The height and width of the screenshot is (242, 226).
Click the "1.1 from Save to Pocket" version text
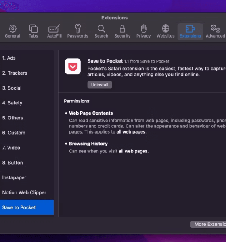tap(147, 61)
